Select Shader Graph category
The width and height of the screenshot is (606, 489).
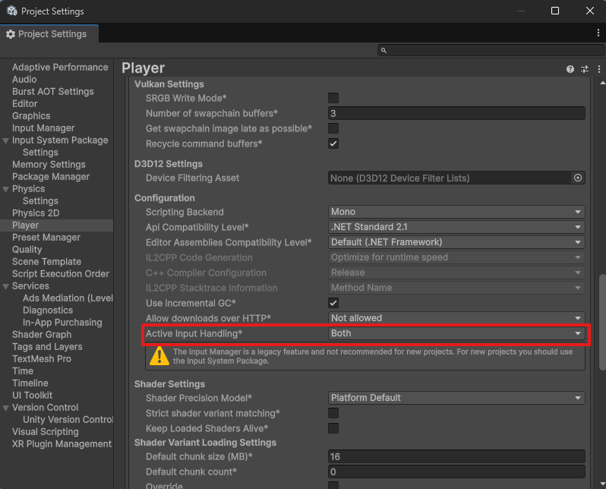(x=42, y=334)
